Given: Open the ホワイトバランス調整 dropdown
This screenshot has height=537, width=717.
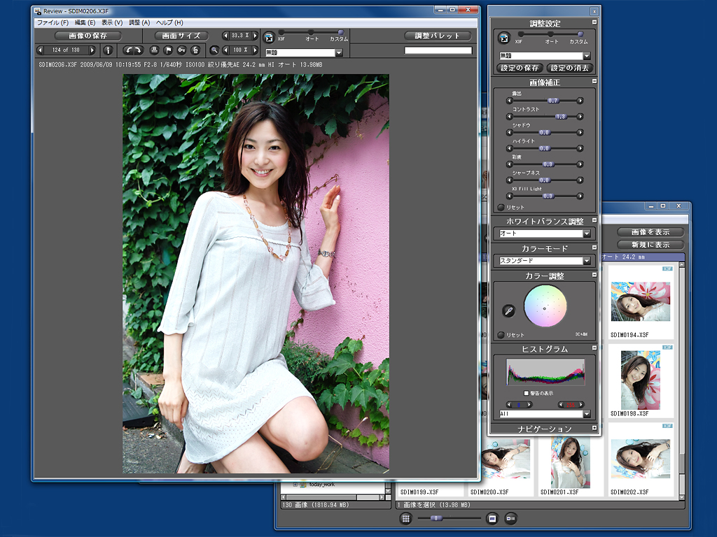Looking at the screenshot, I should tap(587, 234).
